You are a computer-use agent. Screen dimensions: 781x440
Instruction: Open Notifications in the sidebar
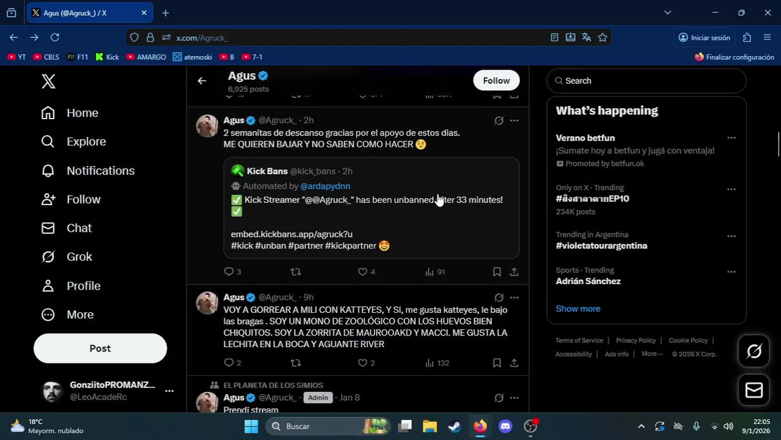pos(87,170)
